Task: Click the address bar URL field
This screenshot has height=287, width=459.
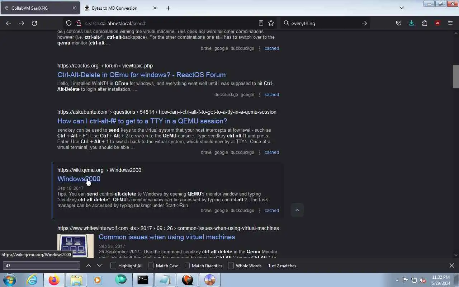Action: (x=170, y=23)
